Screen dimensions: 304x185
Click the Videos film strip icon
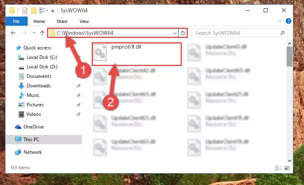(x=21, y=114)
